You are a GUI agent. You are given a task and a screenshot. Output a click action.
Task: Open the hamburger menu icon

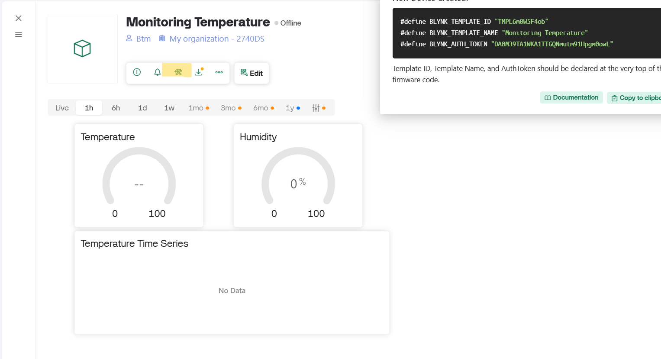tap(19, 35)
